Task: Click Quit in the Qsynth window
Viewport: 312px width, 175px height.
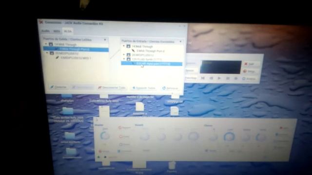Action: coord(284,128)
